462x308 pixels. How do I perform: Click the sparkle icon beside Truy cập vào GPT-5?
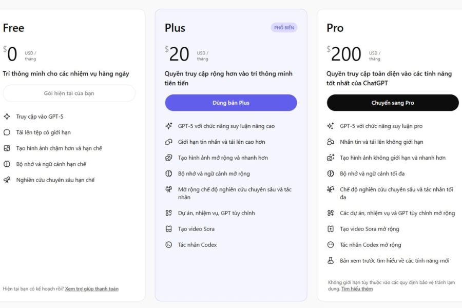[7, 117]
